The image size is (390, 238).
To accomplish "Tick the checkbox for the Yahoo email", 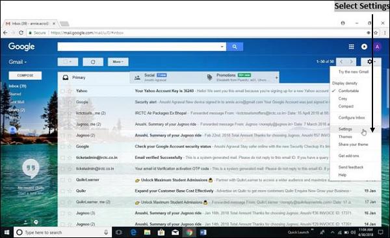I will [x=62, y=91].
